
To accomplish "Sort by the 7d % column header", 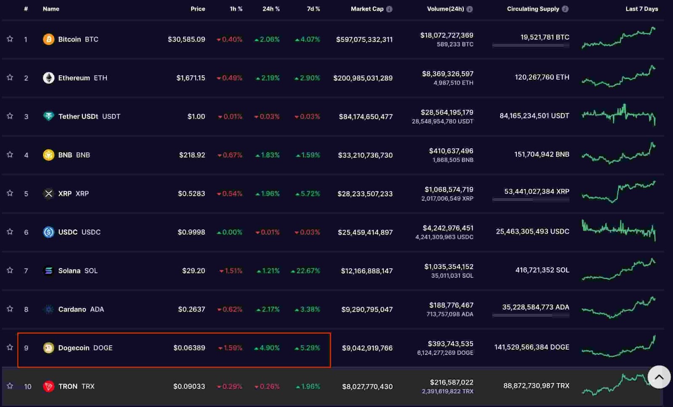I will click(313, 9).
